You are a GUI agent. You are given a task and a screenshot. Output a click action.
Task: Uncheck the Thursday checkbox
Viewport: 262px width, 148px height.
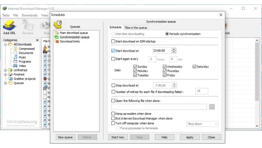165,71
